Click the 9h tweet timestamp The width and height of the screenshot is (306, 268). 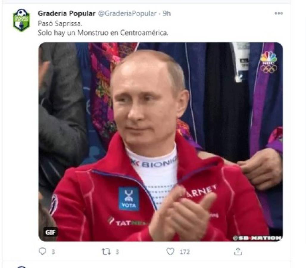coord(167,13)
